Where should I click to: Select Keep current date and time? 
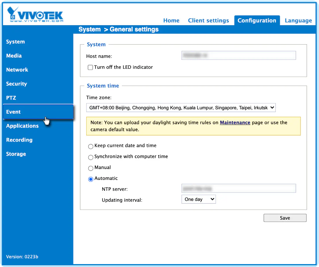91,147
